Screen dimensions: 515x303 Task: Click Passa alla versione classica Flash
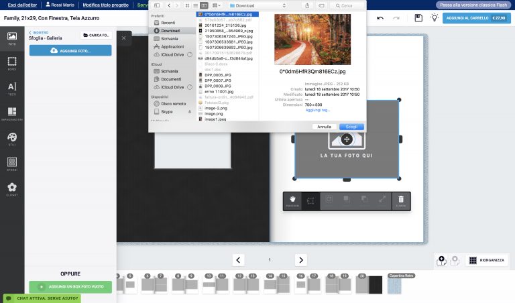(473, 5)
